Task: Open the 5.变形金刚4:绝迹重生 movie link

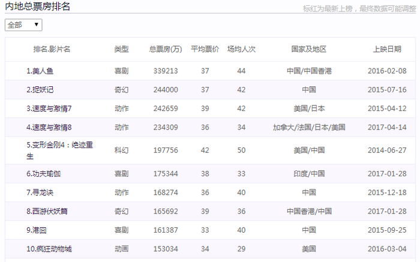Action: point(59,150)
